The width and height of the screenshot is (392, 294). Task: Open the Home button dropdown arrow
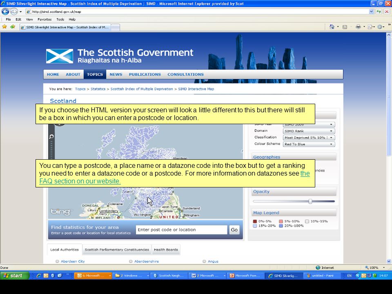(x=338, y=27)
